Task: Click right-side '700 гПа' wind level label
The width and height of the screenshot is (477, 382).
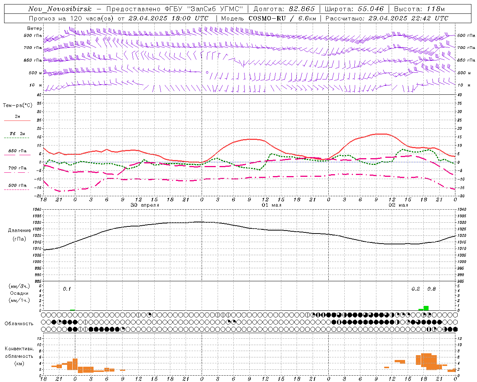Action: click(466, 48)
